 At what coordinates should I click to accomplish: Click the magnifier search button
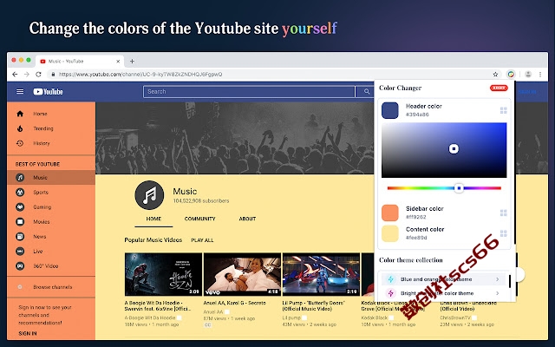[x=367, y=92]
